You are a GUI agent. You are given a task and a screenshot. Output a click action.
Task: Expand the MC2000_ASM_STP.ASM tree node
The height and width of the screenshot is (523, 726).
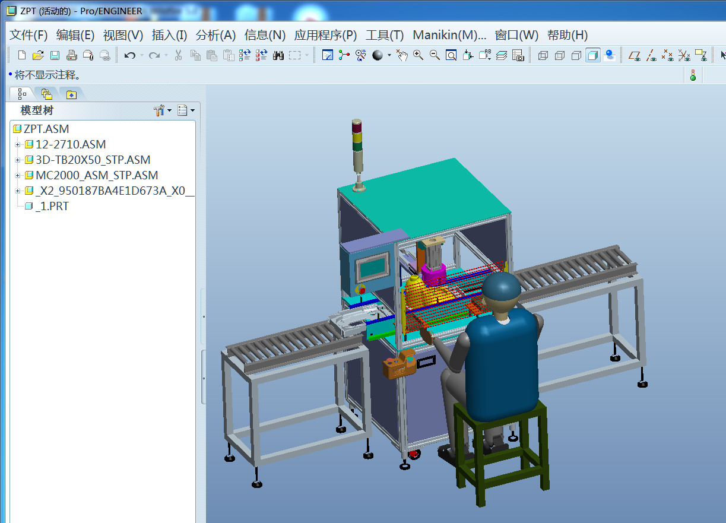coord(18,175)
